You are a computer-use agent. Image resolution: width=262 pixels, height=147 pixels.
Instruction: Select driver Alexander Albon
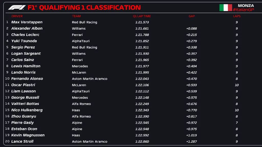point(27,28)
